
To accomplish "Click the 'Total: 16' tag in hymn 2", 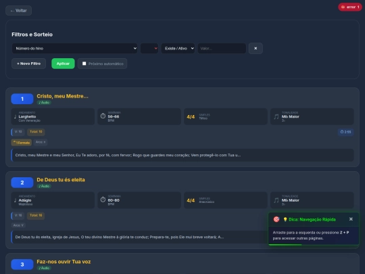I will tap(36, 216).
